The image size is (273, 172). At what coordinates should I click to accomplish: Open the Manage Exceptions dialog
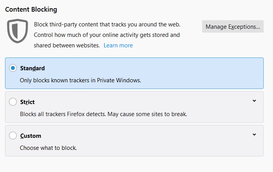pos(233,26)
